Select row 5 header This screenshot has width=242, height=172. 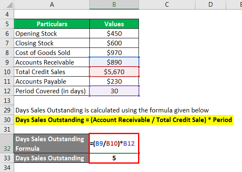click(7, 24)
